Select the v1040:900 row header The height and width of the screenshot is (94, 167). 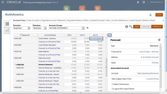17,45
